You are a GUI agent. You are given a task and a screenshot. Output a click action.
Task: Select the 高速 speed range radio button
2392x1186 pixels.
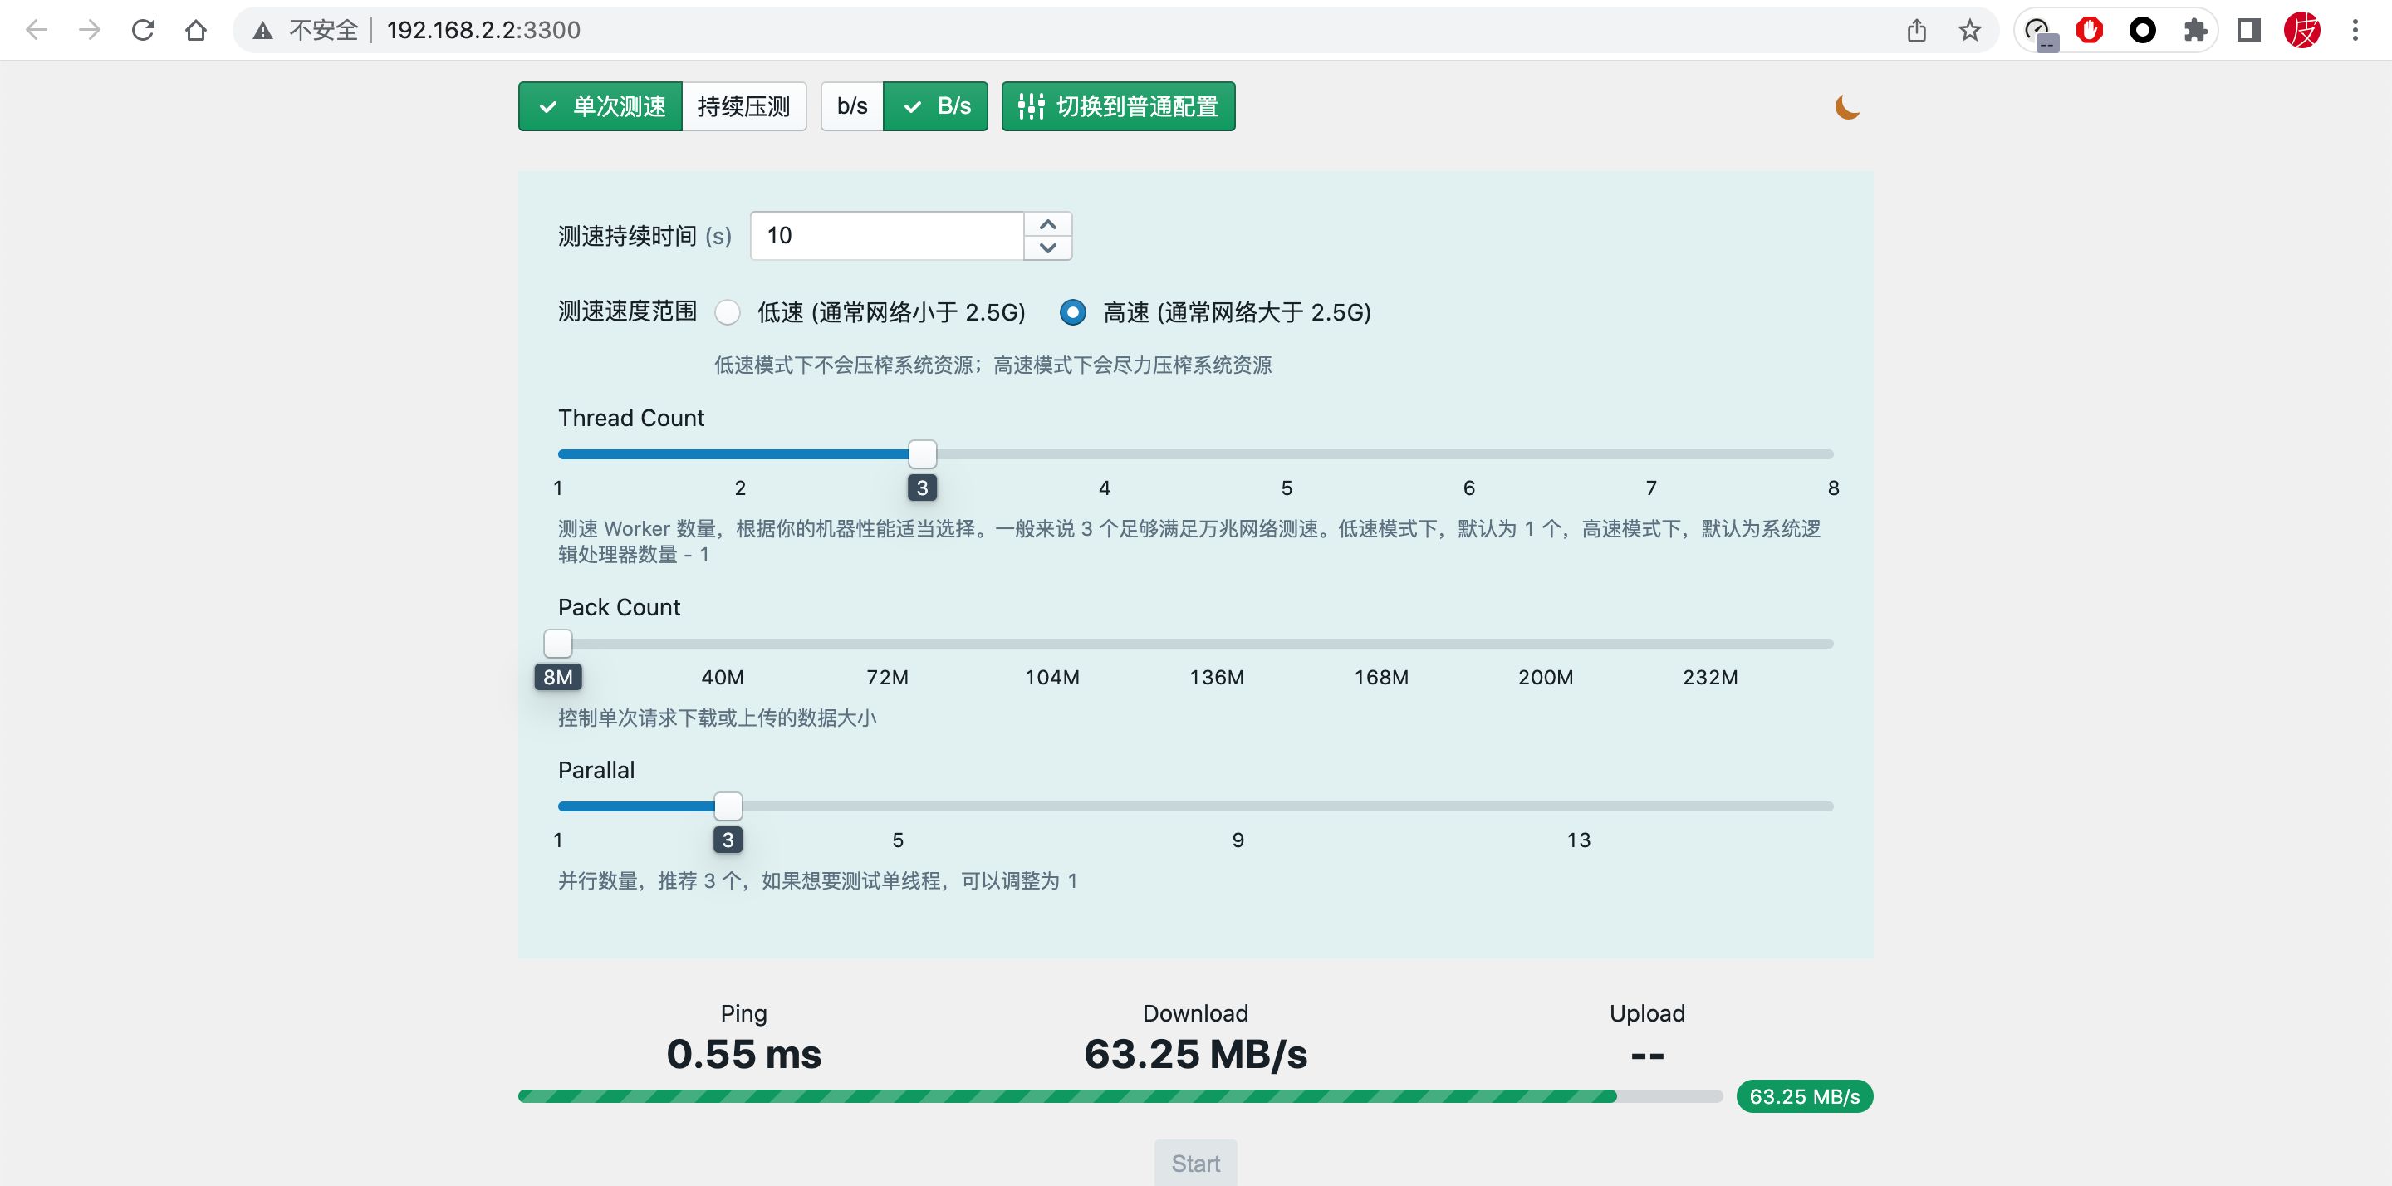(x=1072, y=313)
